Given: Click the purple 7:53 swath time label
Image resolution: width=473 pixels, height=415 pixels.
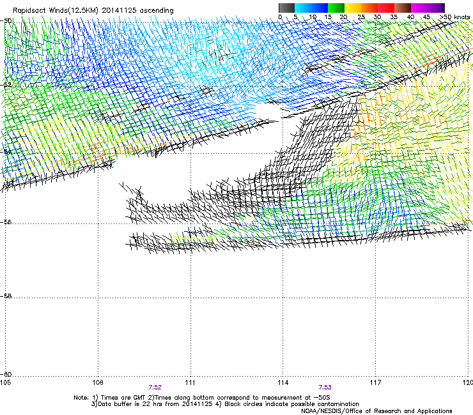Looking at the screenshot, I should click(x=325, y=388).
